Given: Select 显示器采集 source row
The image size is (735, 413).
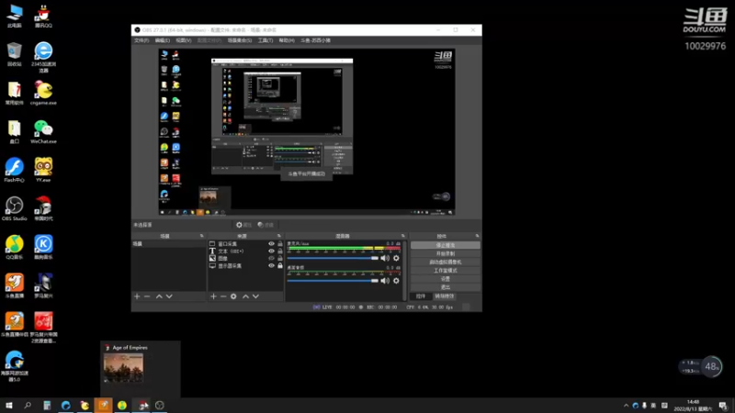Looking at the screenshot, I should pyautogui.click(x=245, y=265).
